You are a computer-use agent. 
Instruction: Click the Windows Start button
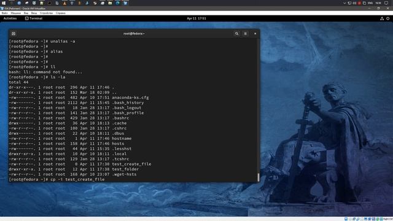[x=4, y=3]
